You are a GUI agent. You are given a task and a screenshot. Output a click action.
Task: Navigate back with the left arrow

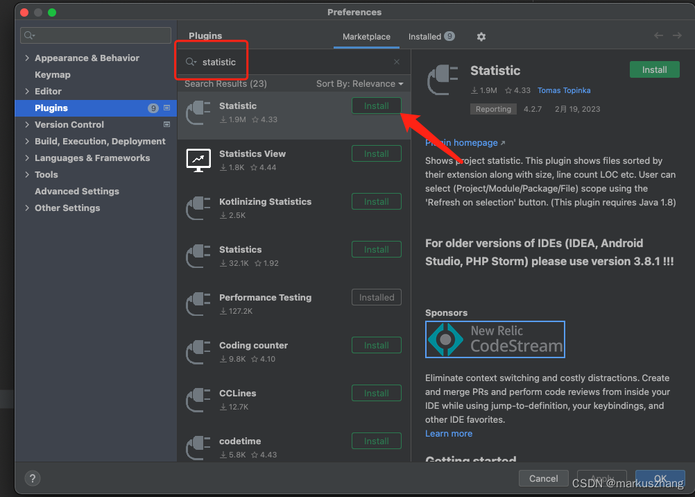(x=659, y=35)
